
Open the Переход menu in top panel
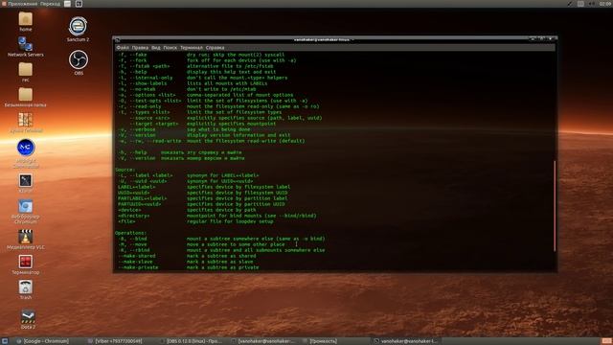[51, 4]
